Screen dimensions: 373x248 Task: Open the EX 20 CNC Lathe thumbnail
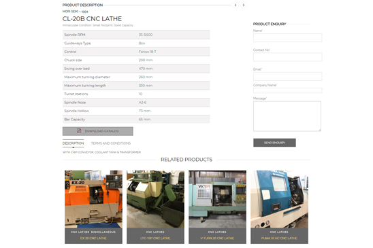[93, 199]
